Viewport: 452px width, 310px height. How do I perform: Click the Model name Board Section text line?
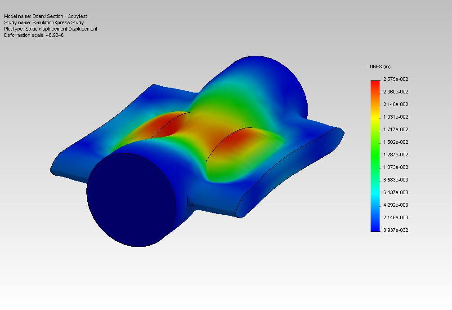click(x=45, y=16)
